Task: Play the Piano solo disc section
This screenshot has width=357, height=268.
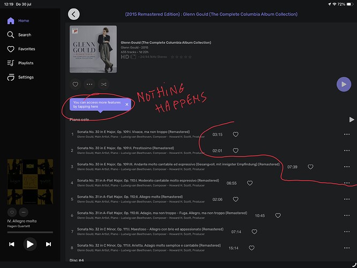Action: tap(352, 120)
